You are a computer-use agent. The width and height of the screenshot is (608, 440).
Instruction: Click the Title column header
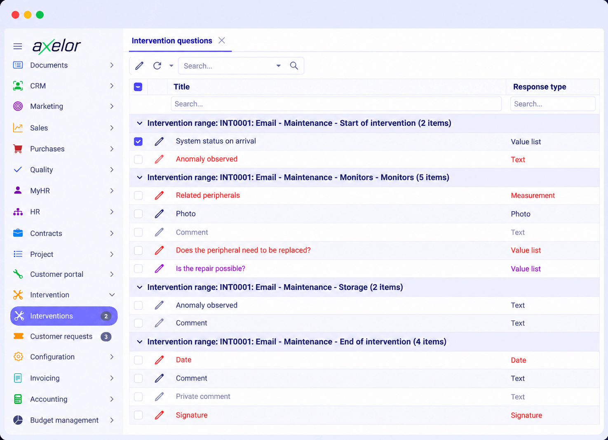click(181, 87)
